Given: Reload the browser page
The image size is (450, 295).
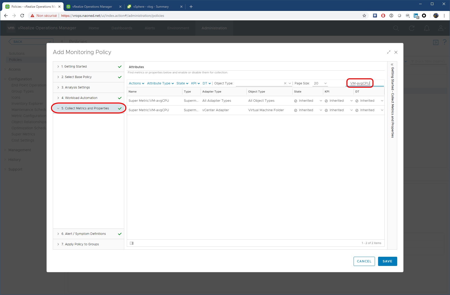Looking at the screenshot, I should click(x=22, y=16).
